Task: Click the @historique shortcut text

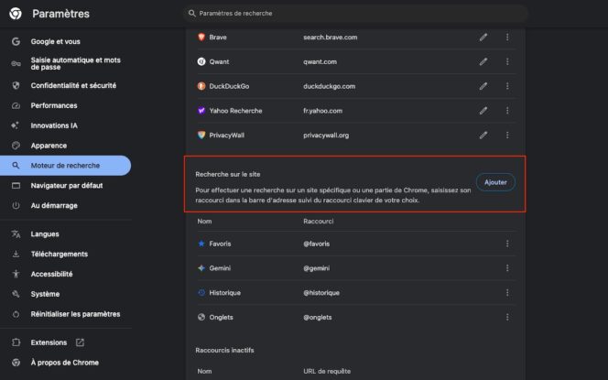Action: point(321,293)
